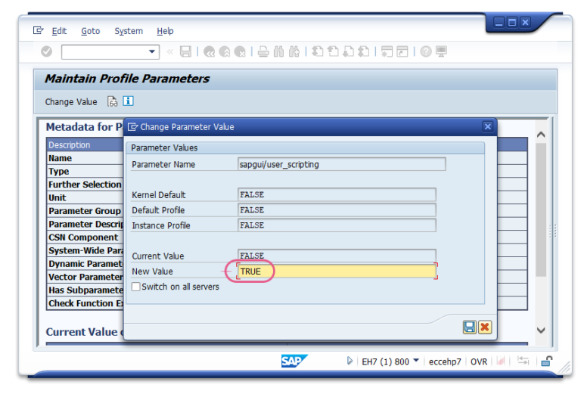Open the command field dropdown arrow
Image resolution: width=581 pixels, height=394 pixels.
(152, 51)
